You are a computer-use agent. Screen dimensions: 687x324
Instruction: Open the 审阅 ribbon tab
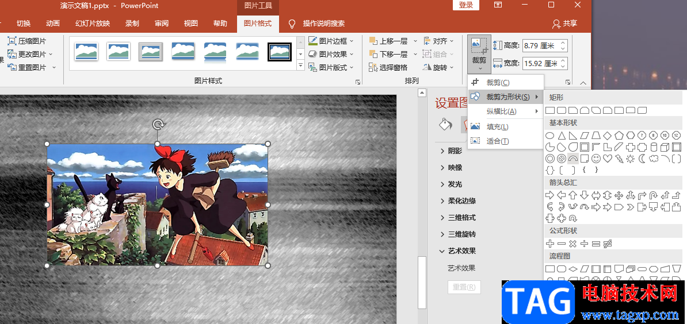pyautogui.click(x=162, y=24)
